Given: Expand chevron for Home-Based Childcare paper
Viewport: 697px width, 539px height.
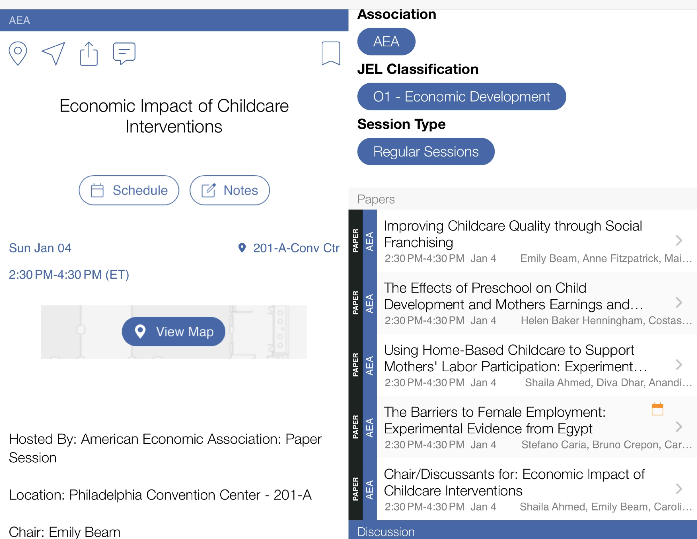Looking at the screenshot, I should click(x=679, y=364).
